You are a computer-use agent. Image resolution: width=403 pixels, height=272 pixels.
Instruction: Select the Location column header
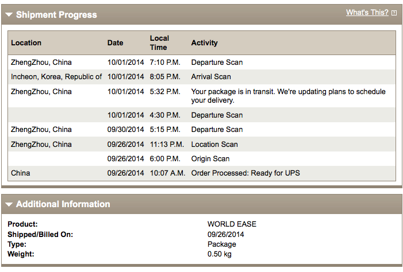coord(26,42)
